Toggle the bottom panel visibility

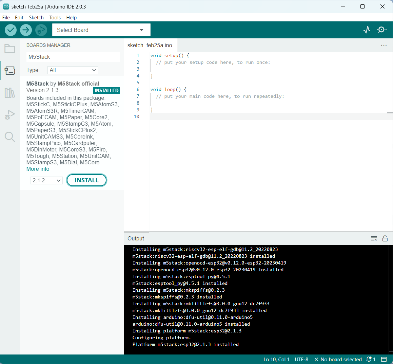click(x=384, y=359)
